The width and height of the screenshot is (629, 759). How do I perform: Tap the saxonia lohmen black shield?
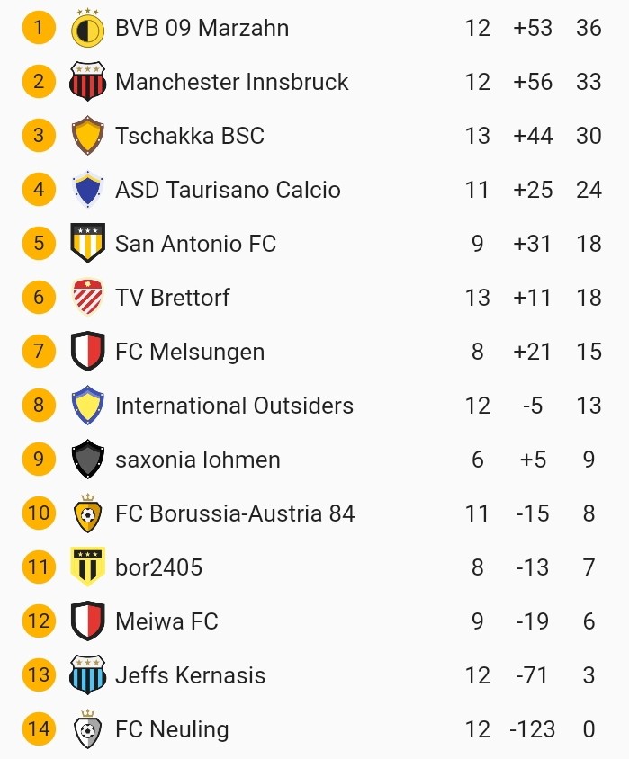[x=87, y=460]
